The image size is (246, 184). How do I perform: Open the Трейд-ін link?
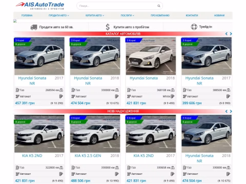click(206, 27)
